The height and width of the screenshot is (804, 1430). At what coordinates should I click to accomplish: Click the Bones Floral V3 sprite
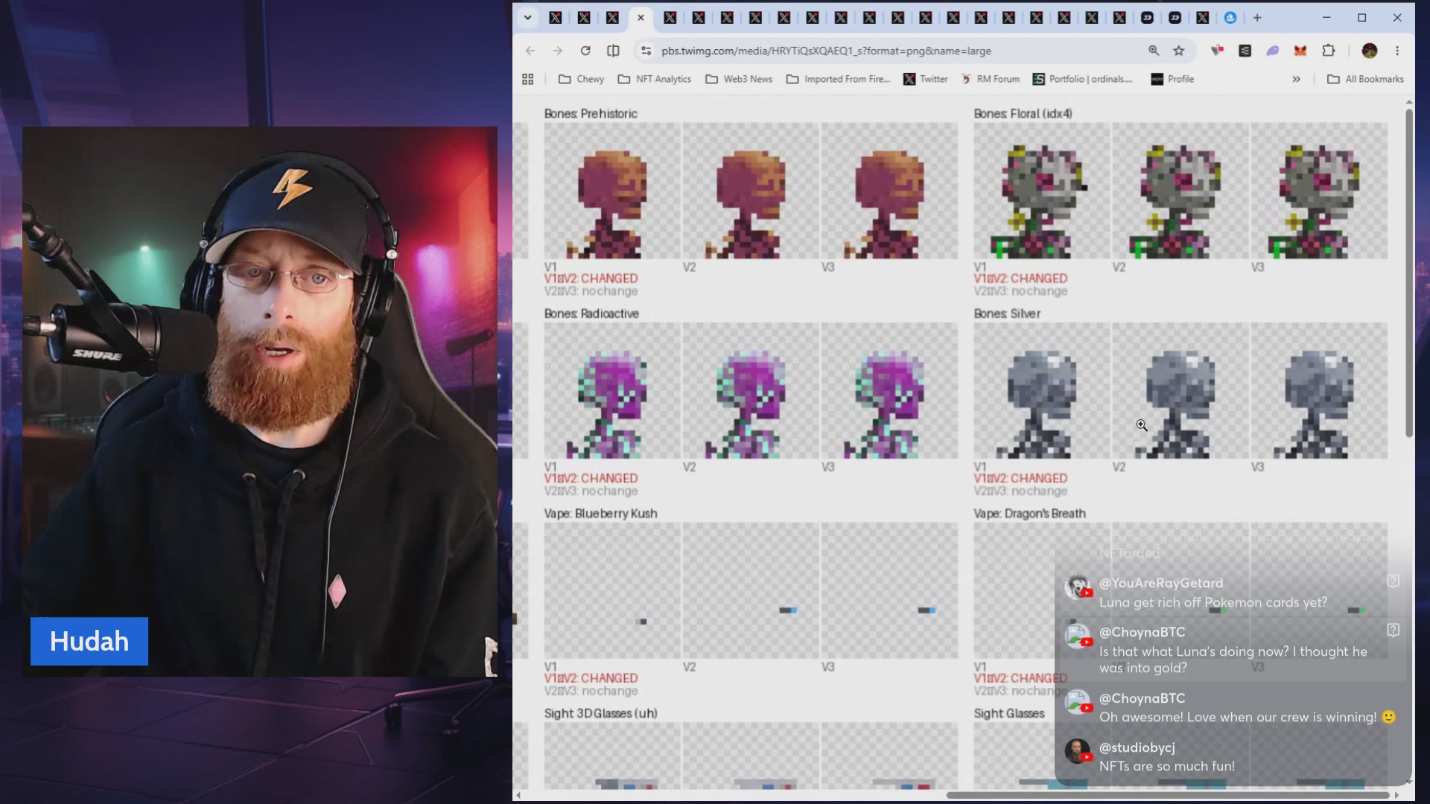[x=1319, y=191]
